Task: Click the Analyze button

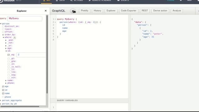Action: click(177, 11)
